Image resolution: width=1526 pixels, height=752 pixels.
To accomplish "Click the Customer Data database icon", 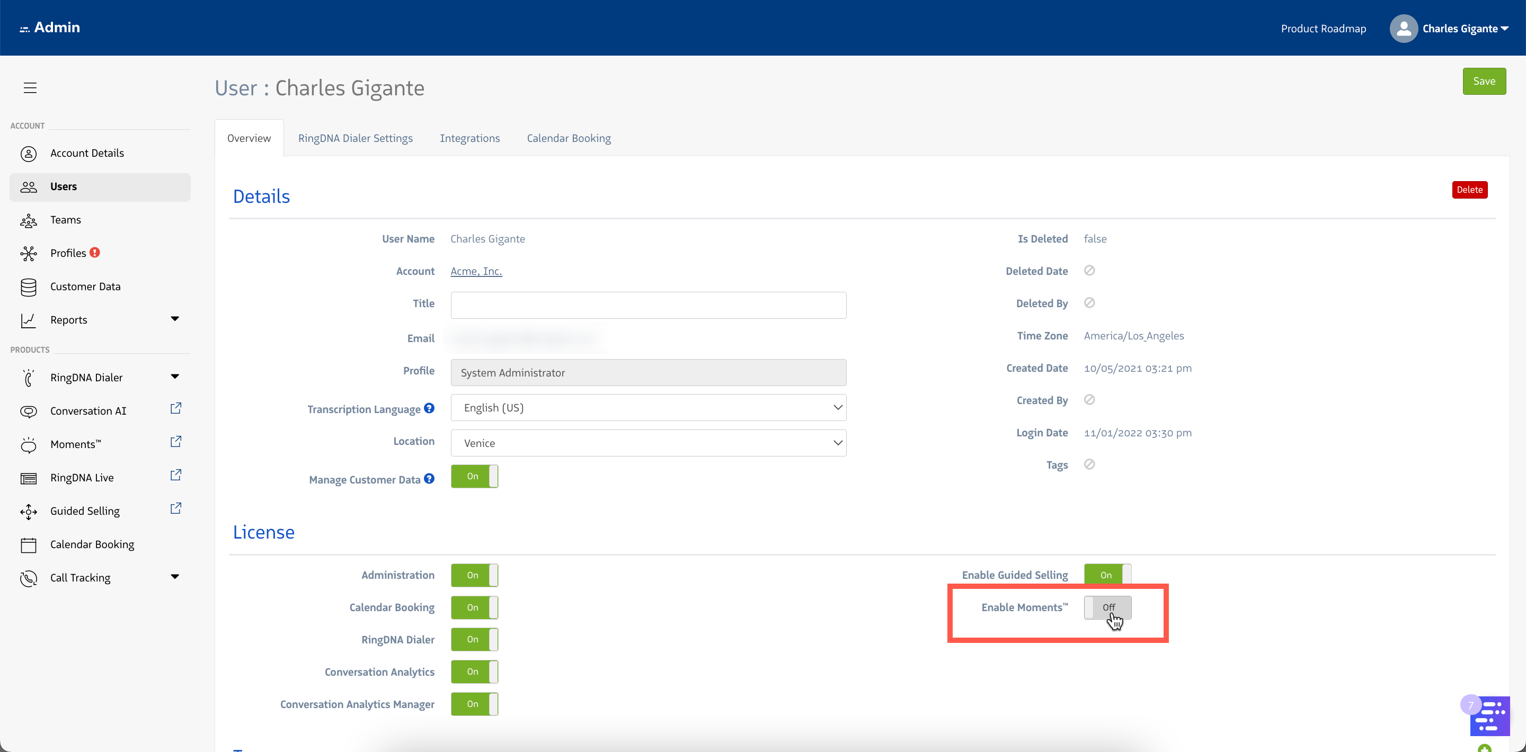I will pyautogui.click(x=29, y=287).
